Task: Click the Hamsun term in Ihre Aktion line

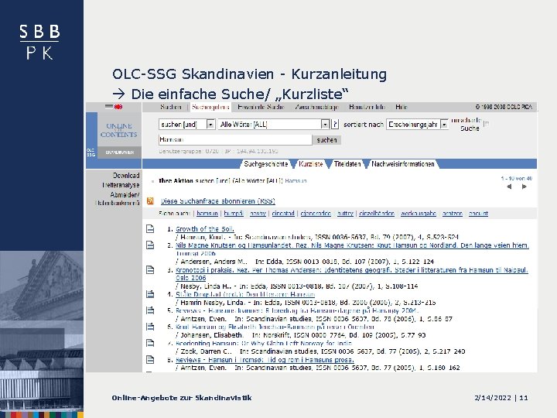Action: coord(296,181)
